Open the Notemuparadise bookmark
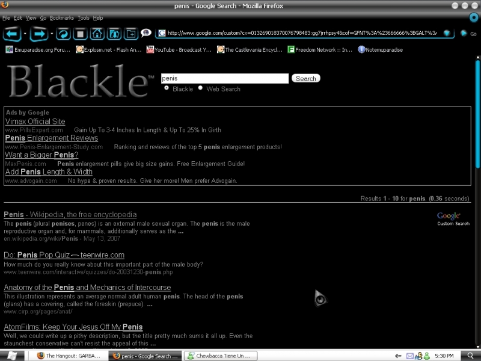 (x=381, y=50)
